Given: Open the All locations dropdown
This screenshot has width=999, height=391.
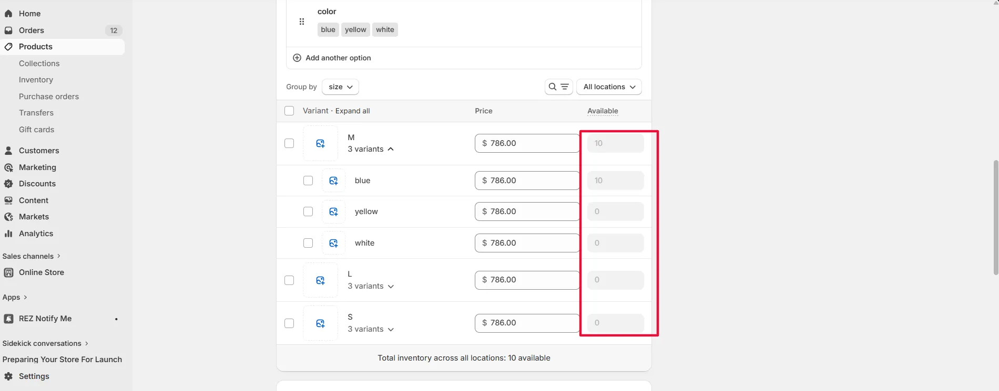Looking at the screenshot, I should pos(609,87).
